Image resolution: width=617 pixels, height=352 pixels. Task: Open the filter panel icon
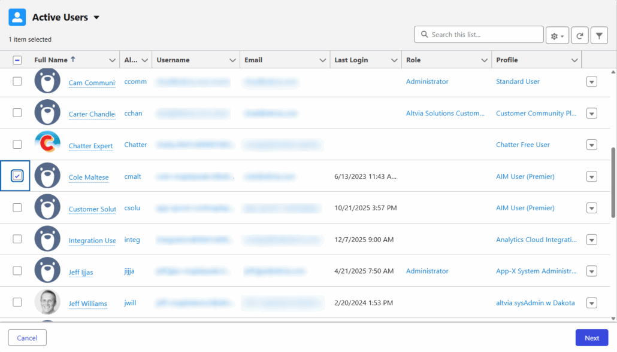click(599, 36)
